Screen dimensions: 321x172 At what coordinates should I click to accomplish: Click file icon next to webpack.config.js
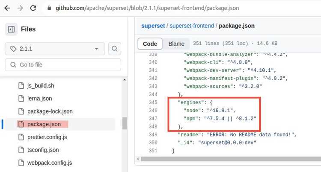(21, 163)
